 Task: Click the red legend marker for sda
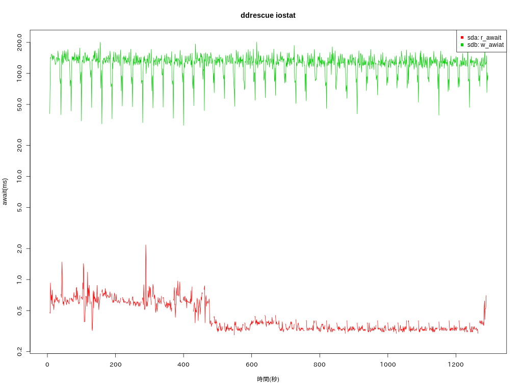tap(462, 38)
